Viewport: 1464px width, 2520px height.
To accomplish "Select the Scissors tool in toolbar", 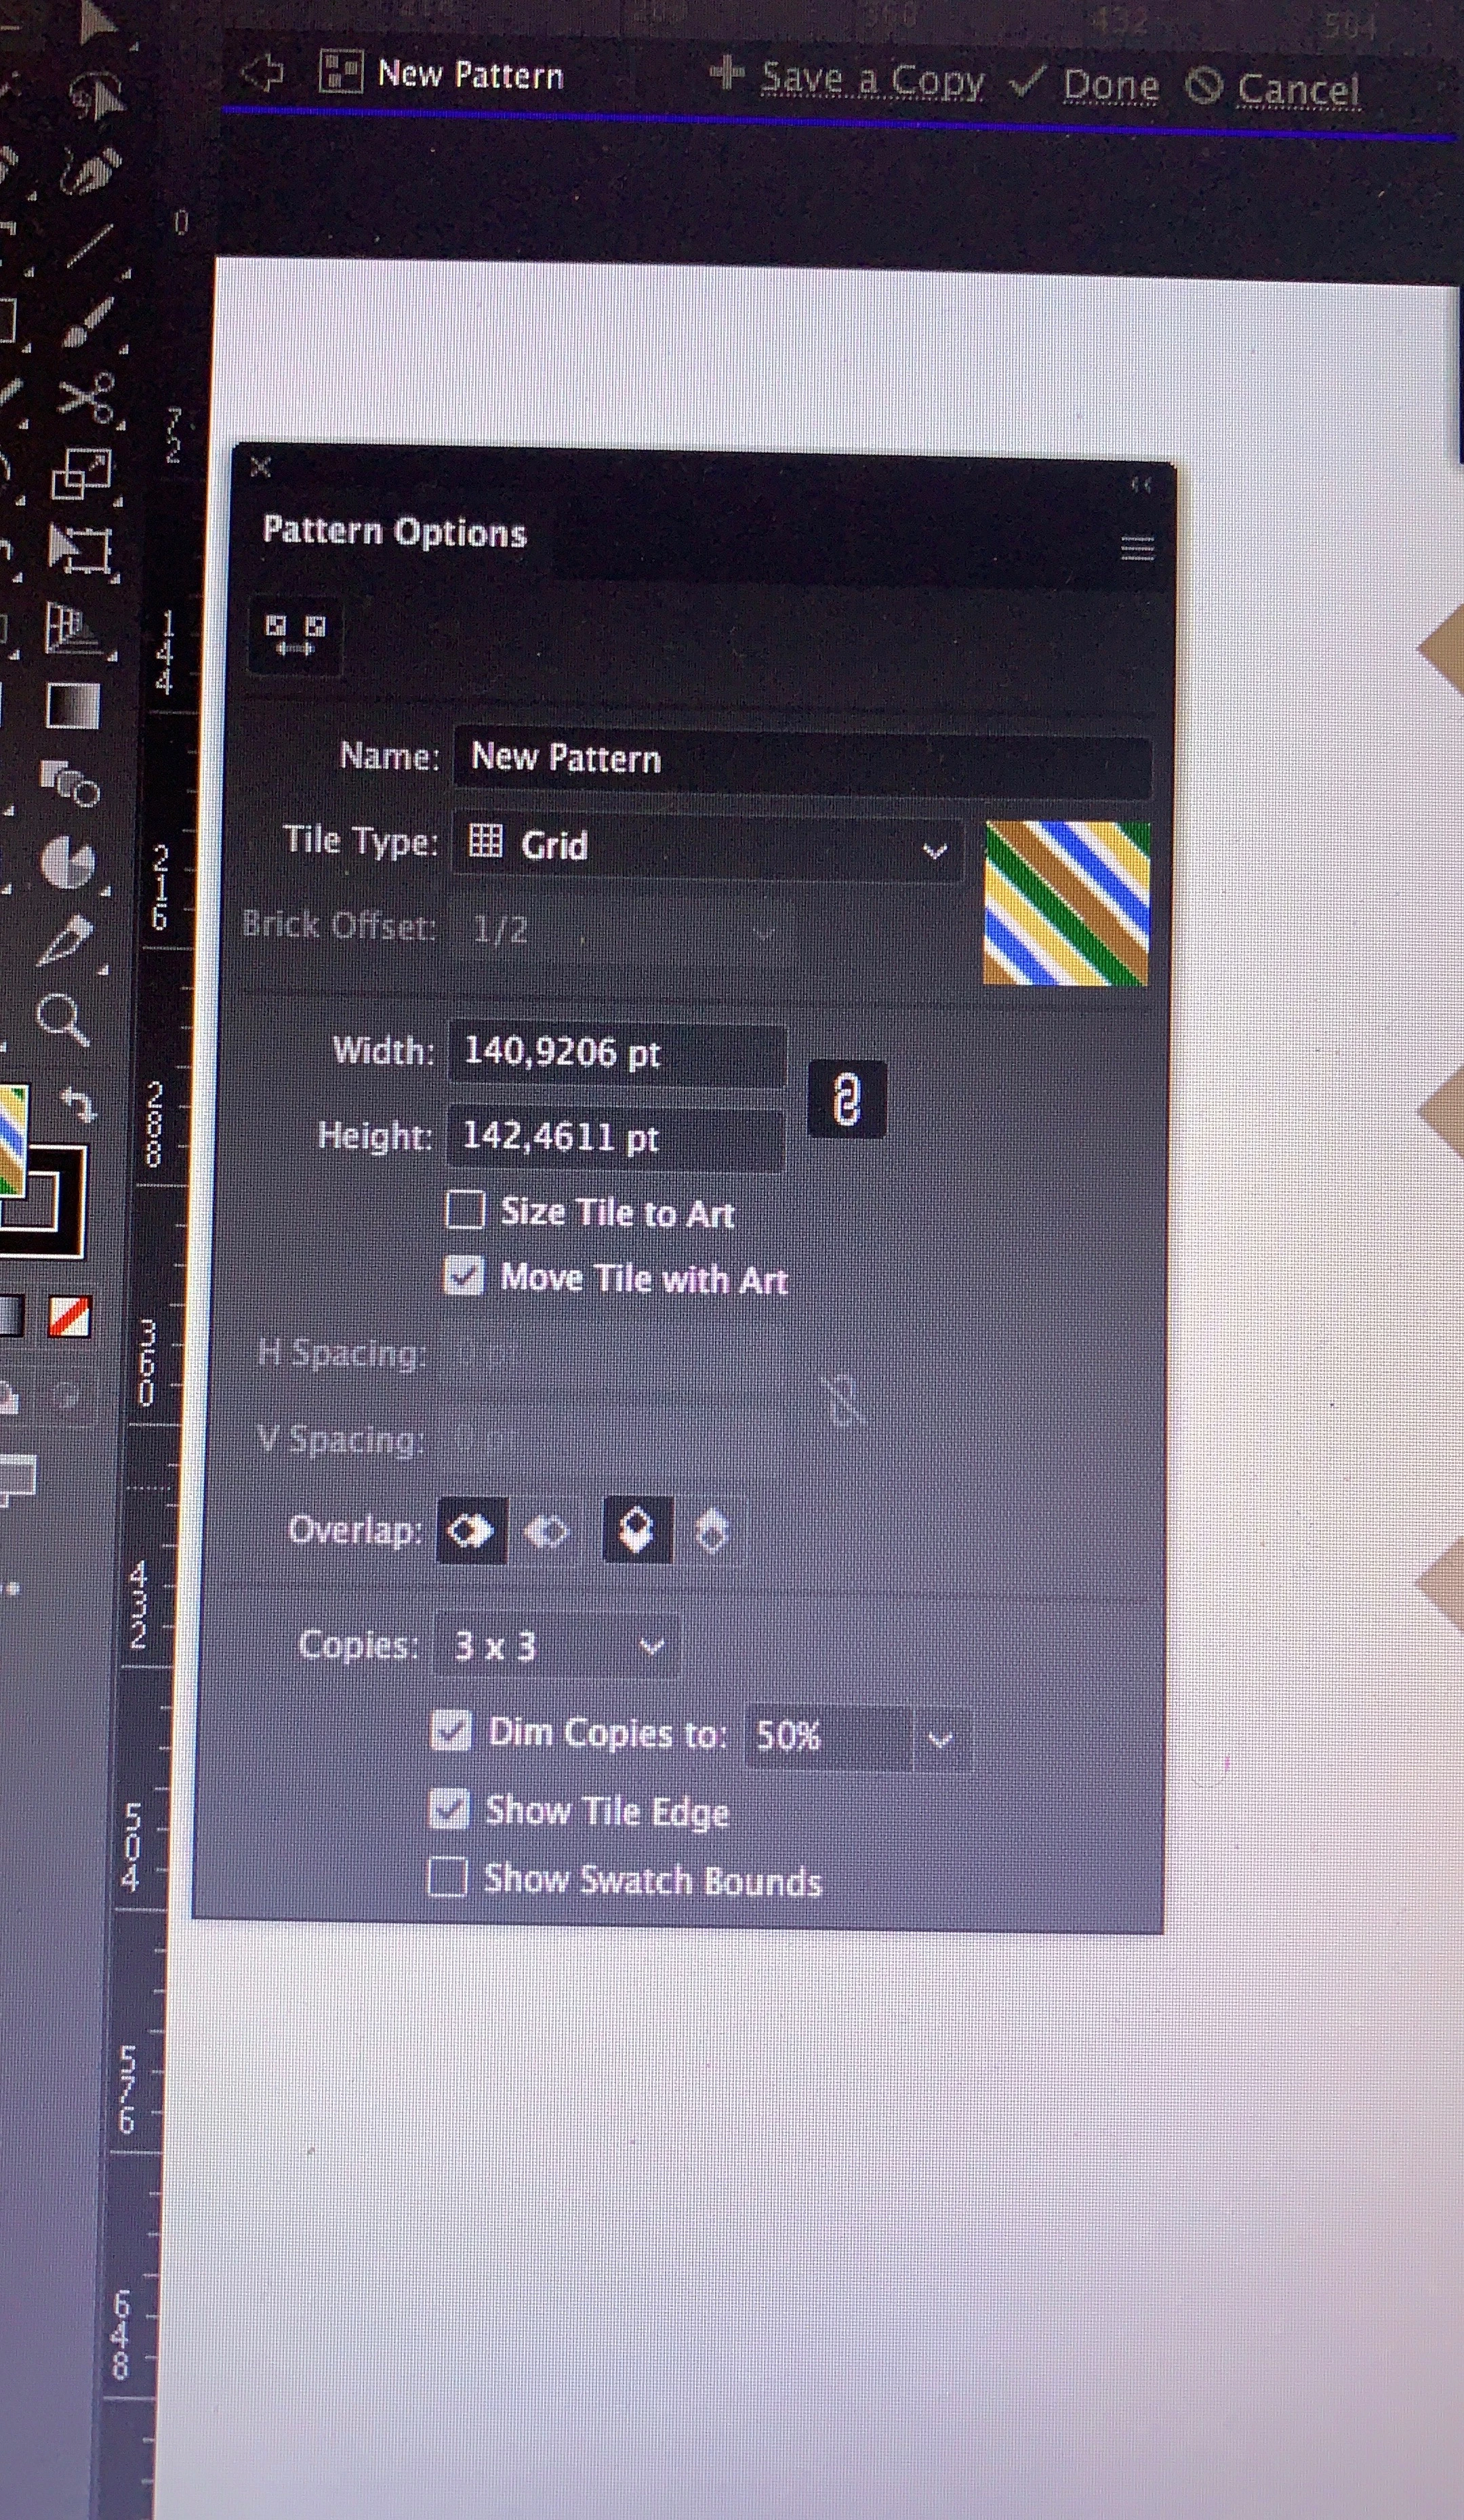I will pyautogui.click(x=86, y=397).
